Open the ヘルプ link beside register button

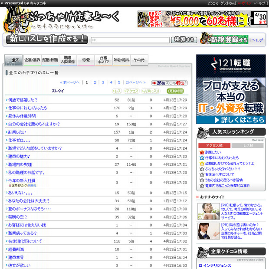coord(257,40)
